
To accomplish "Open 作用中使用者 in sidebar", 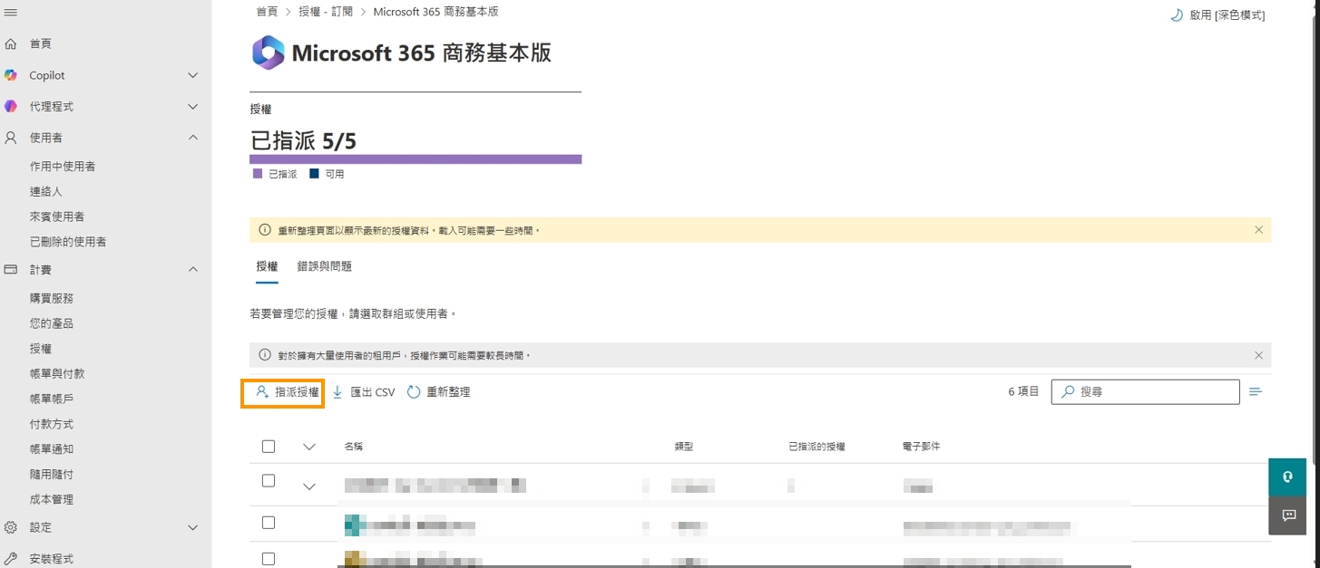I will [63, 167].
